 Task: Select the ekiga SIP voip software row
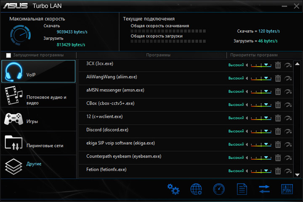click(186, 144)
